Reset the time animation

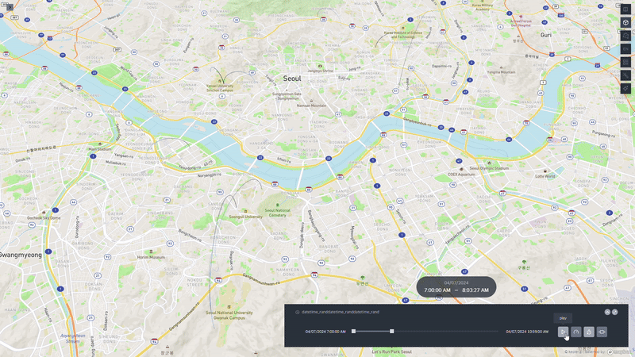[x=589, y=332]
